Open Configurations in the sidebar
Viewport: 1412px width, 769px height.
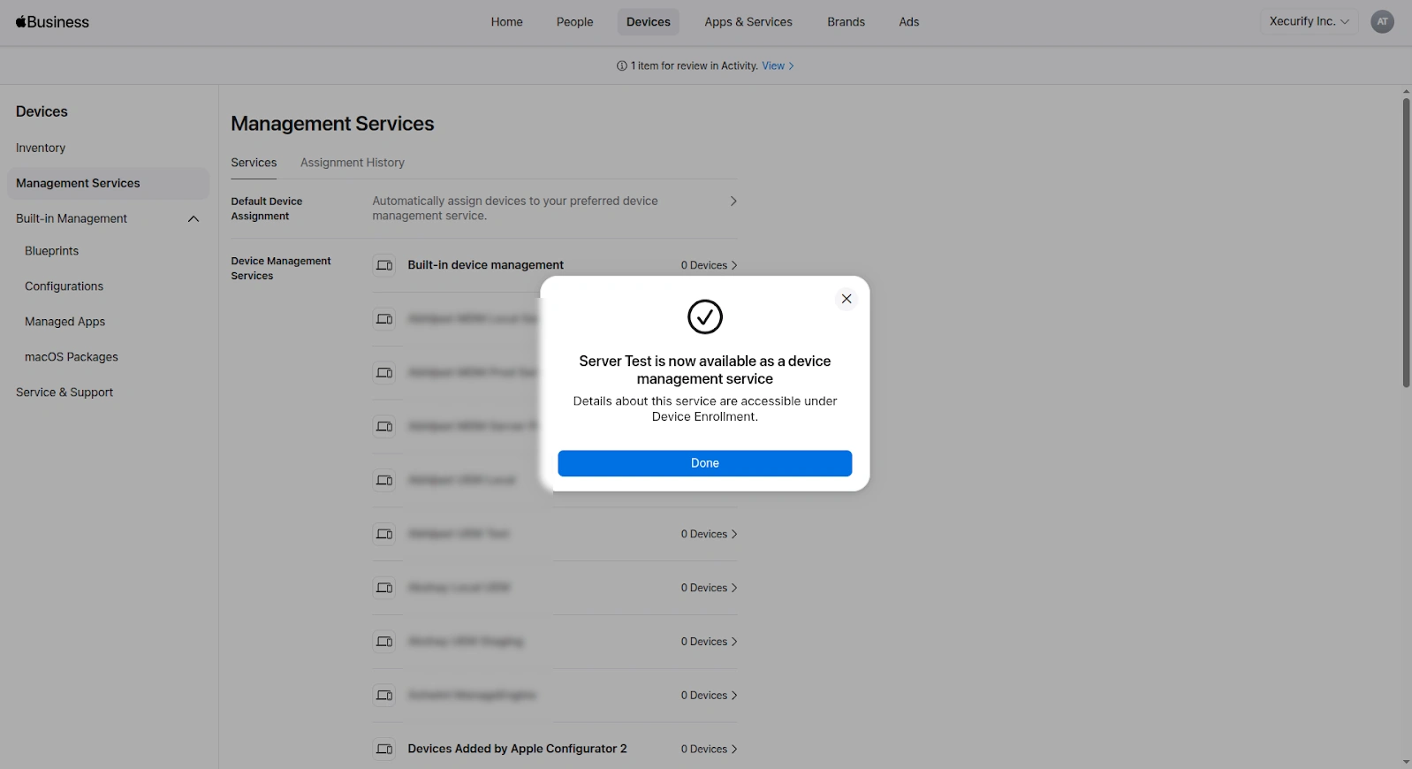[x=65, y=286]
